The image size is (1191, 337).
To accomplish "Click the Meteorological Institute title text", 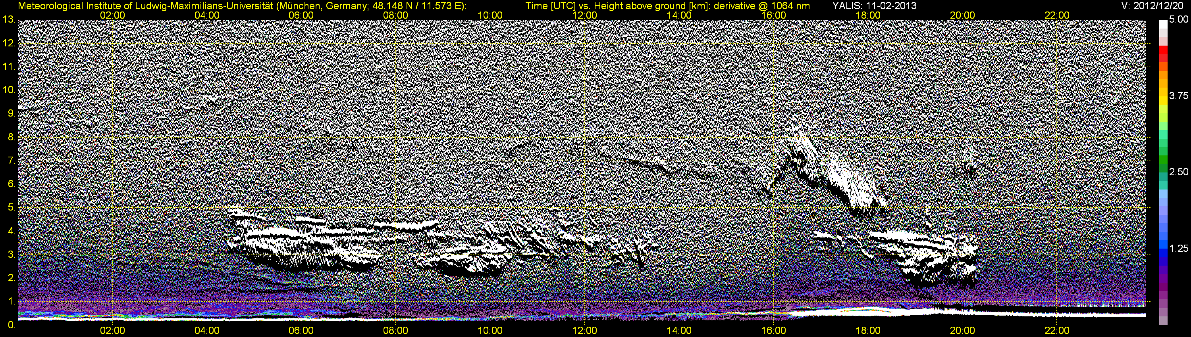I will click(242, 6).
